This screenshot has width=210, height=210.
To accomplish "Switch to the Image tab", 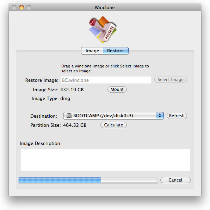I will click(92, 51).
